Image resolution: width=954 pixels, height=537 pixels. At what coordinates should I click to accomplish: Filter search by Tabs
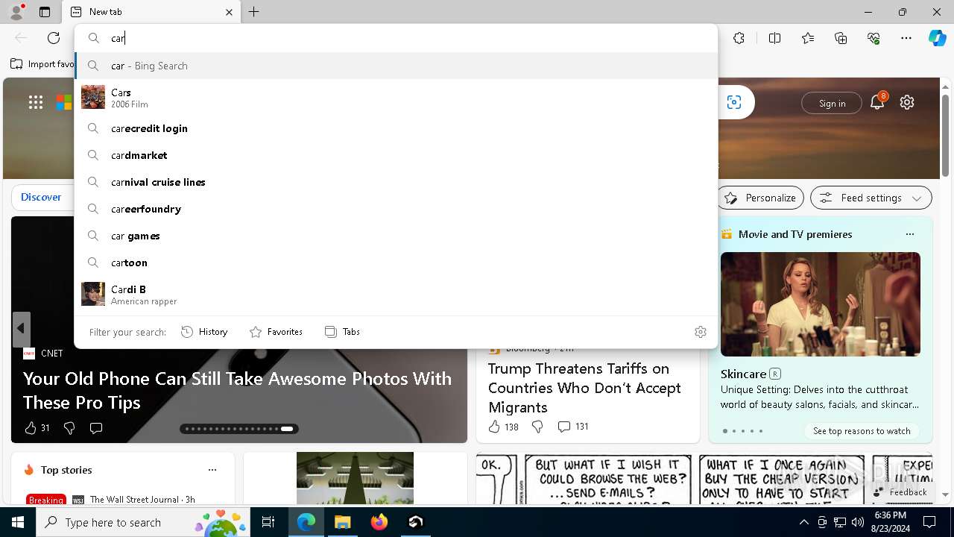[x=342, y=332]
